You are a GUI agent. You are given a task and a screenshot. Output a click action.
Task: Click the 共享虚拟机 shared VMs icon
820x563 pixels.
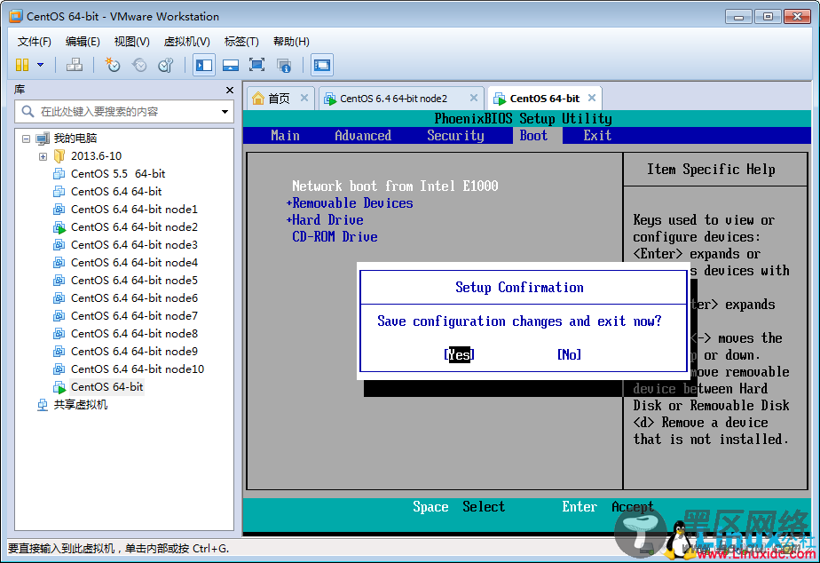point(43,405)
